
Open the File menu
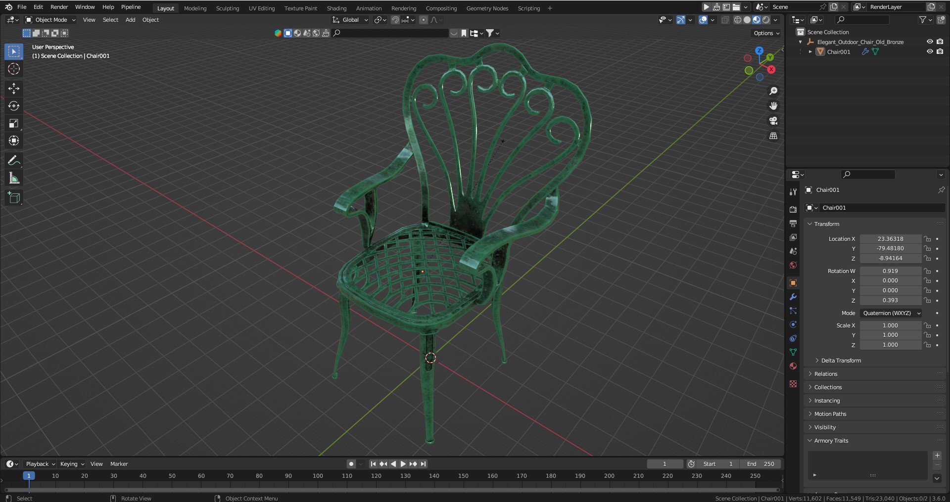point(22,7)
